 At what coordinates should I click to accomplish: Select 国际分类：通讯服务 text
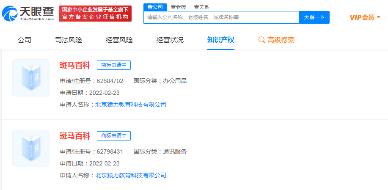click(160, 151)
